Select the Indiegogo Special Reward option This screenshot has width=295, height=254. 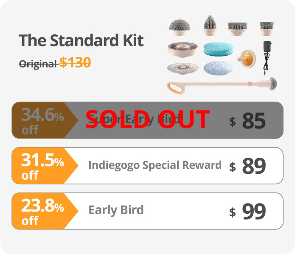[155, 165]
